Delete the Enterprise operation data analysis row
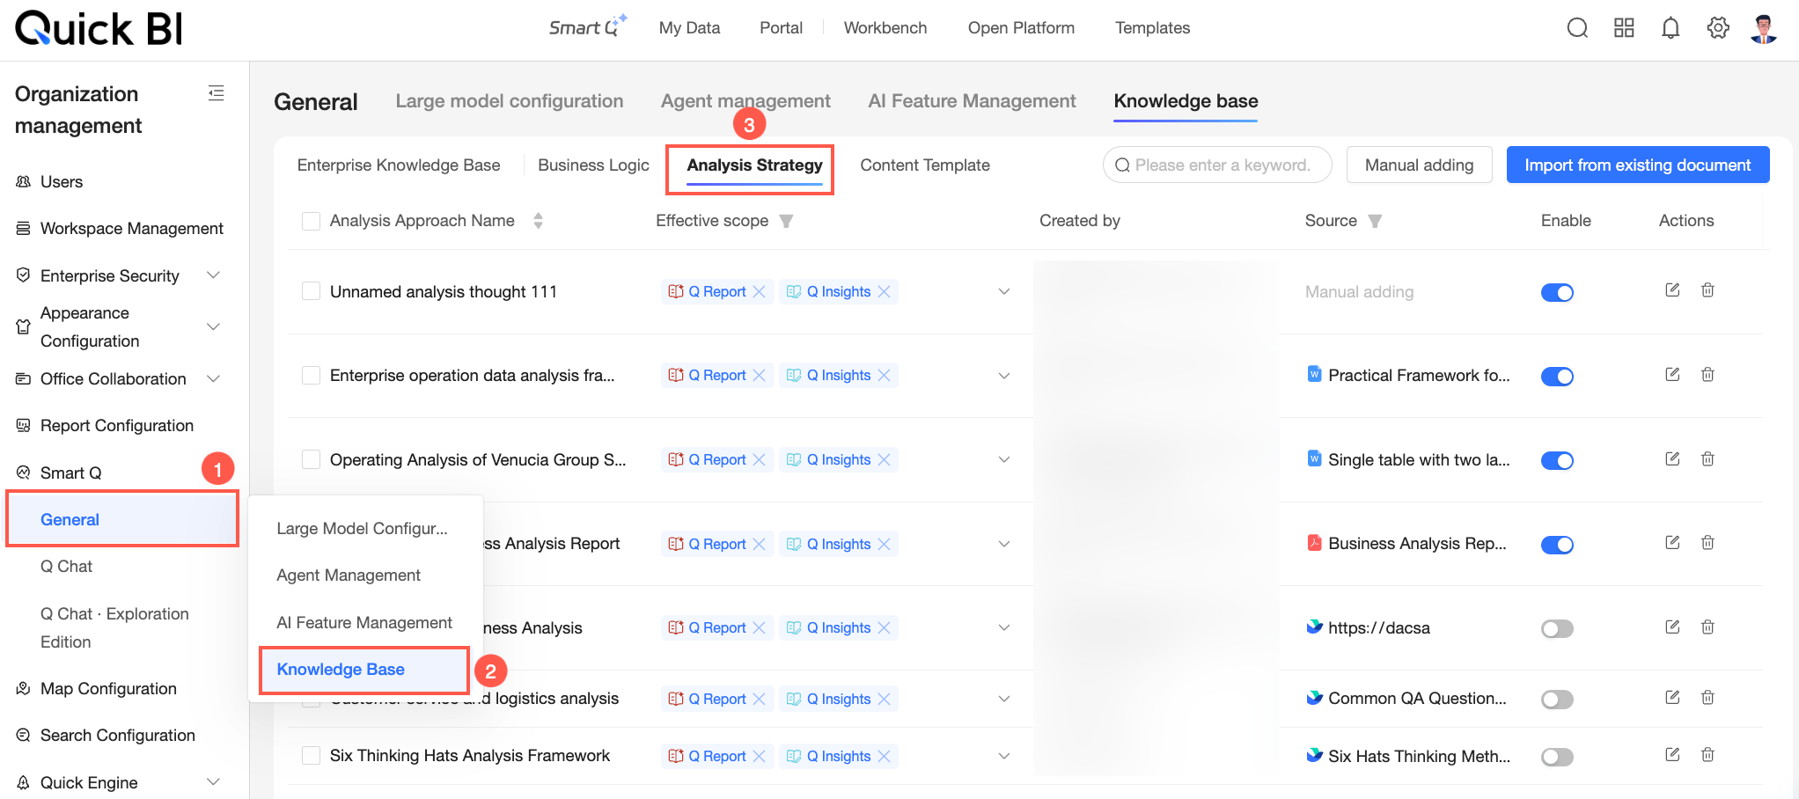 (x=1707, y=375)
